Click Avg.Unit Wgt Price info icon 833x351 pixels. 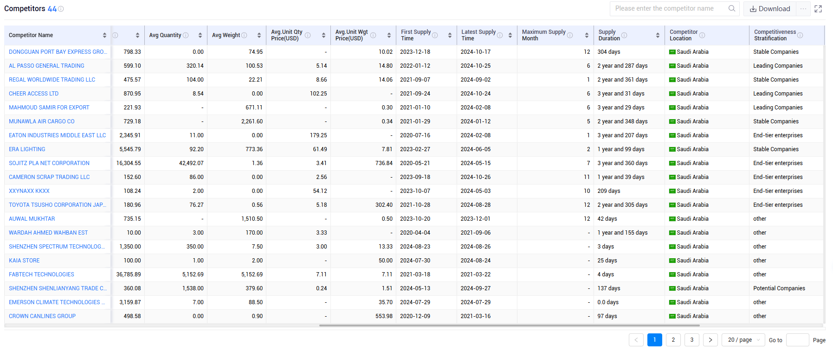(x=373, y=35)
